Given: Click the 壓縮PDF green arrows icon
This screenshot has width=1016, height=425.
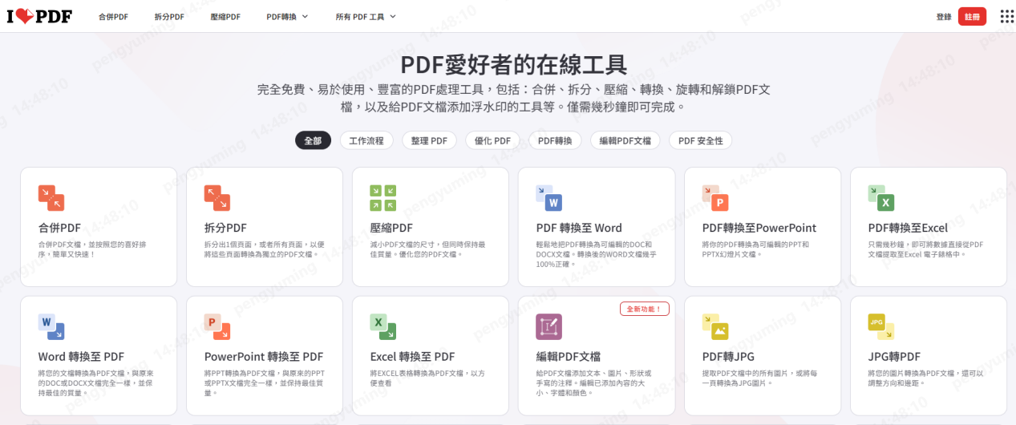Looking at the screenshot, I should tap(383, 198).
